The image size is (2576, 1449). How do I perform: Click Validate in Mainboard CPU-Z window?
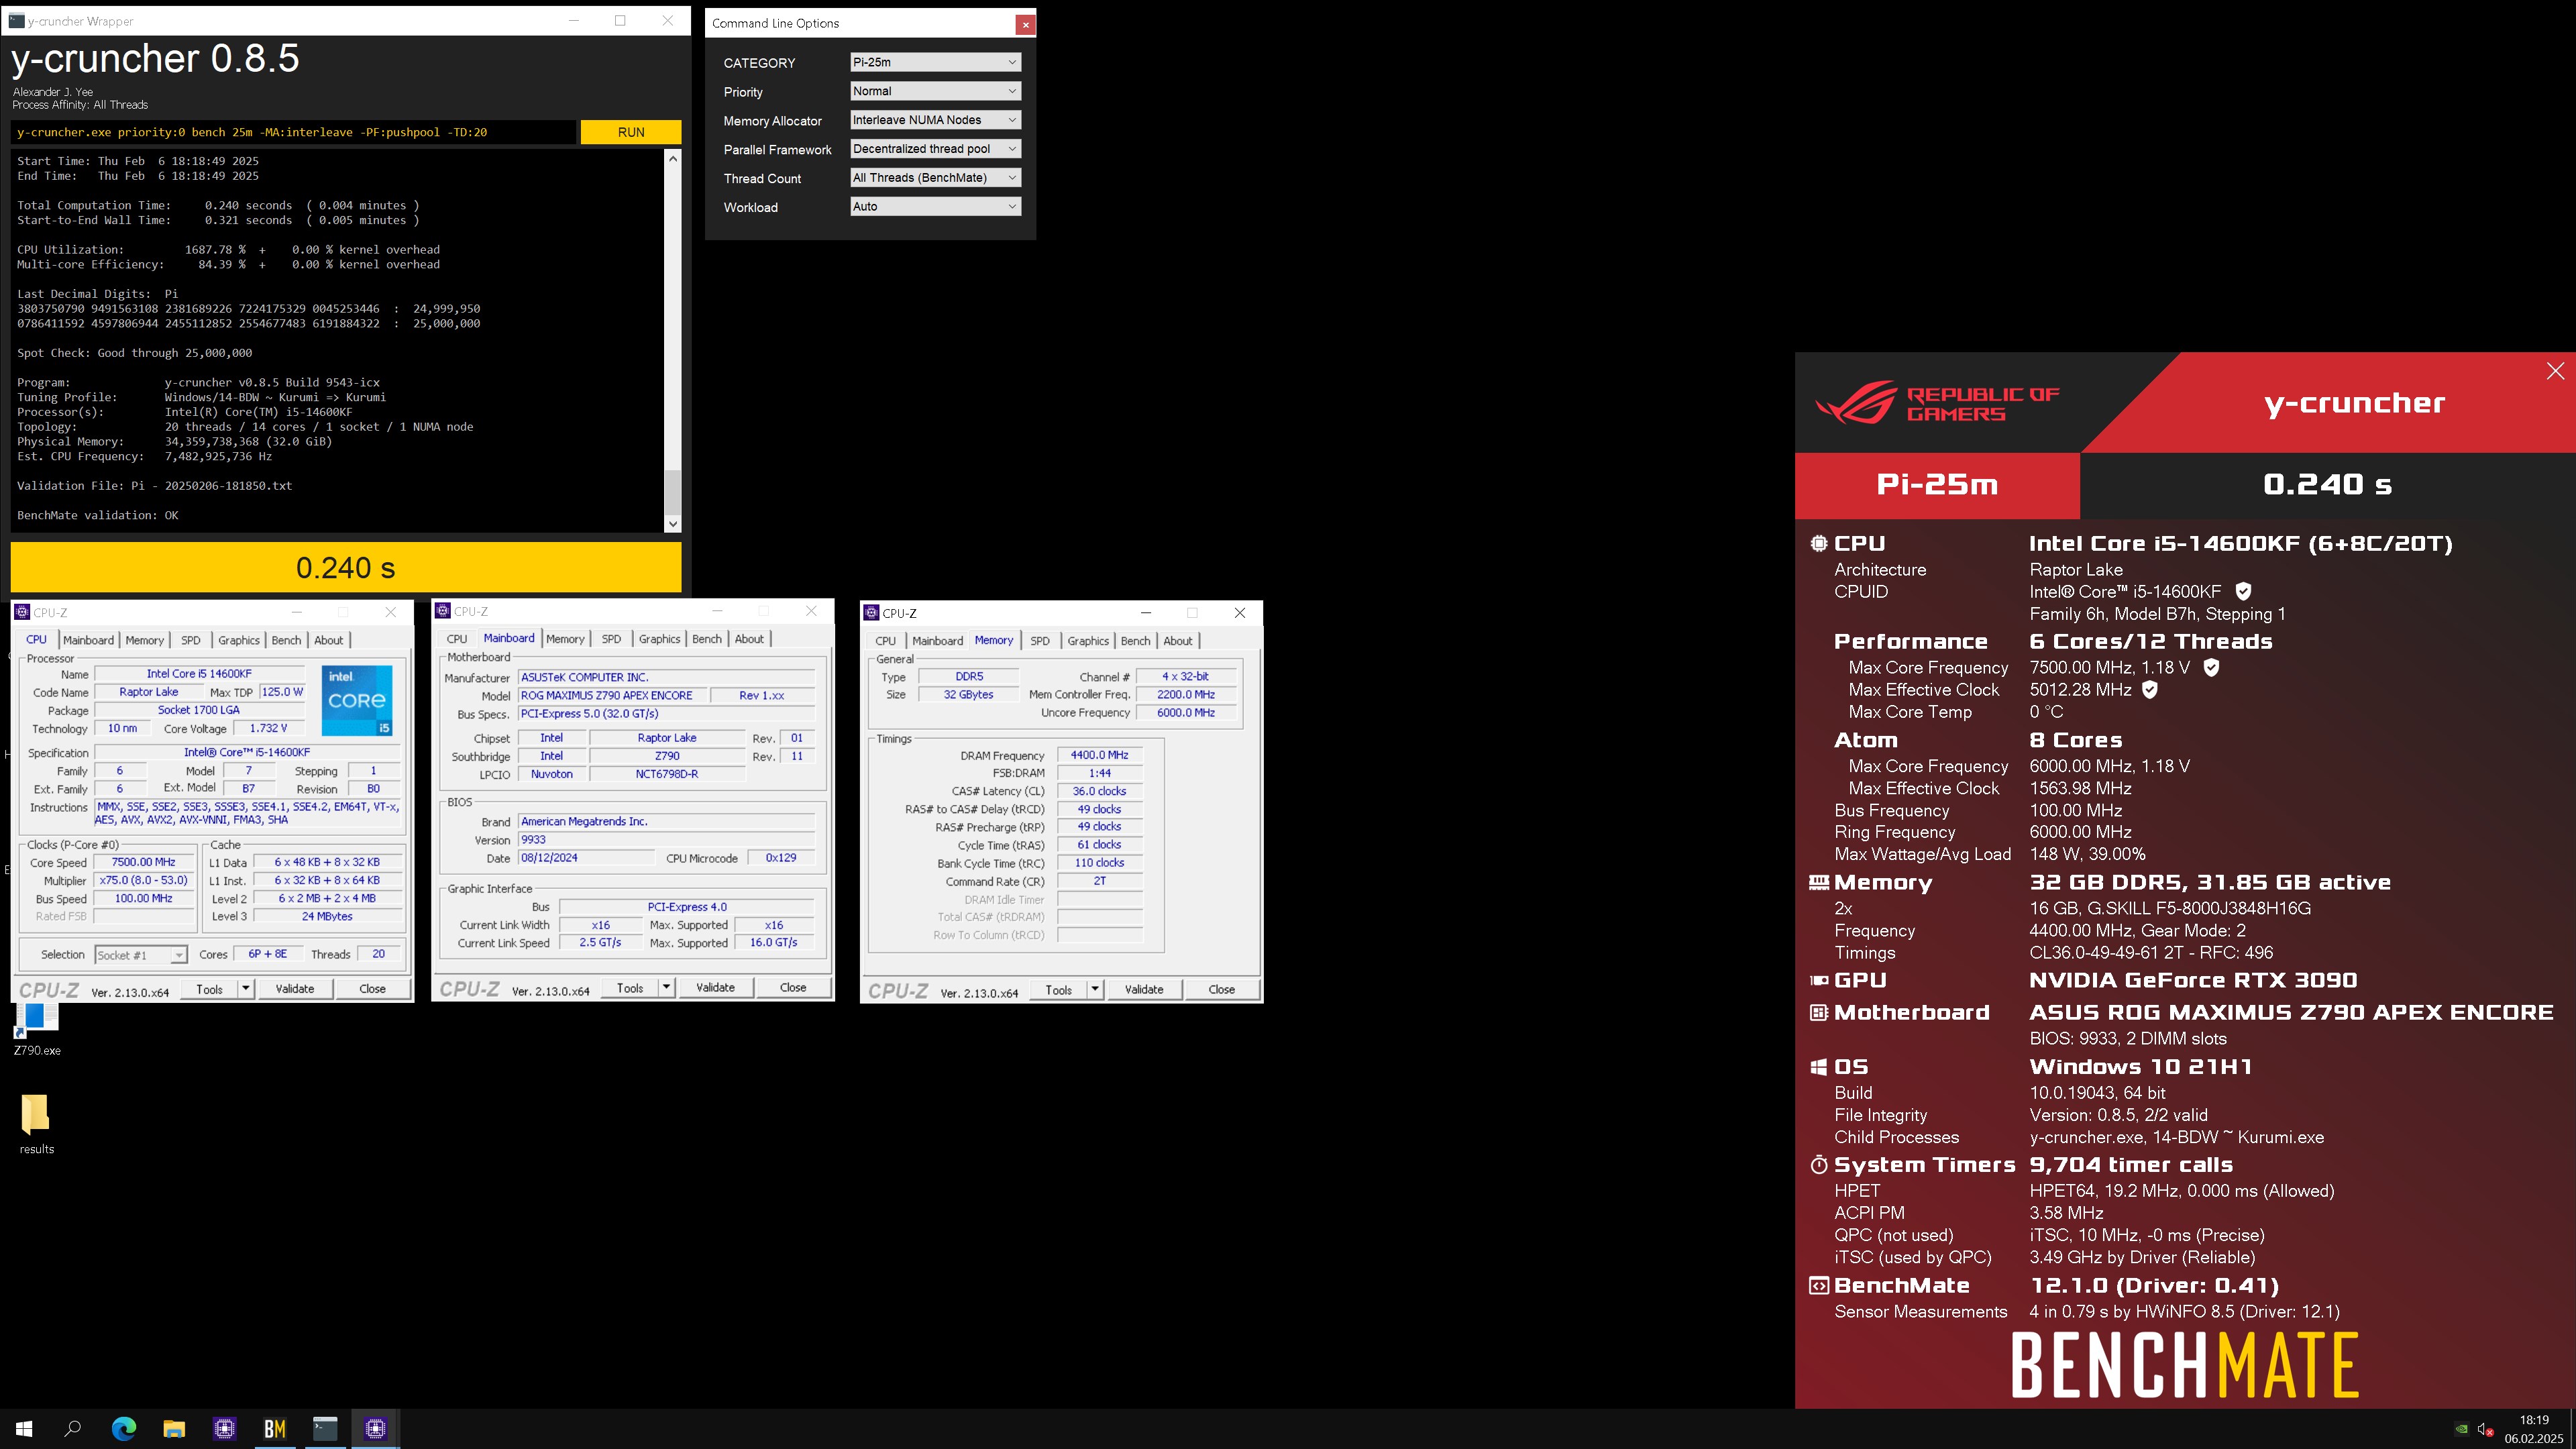point(715,988)
